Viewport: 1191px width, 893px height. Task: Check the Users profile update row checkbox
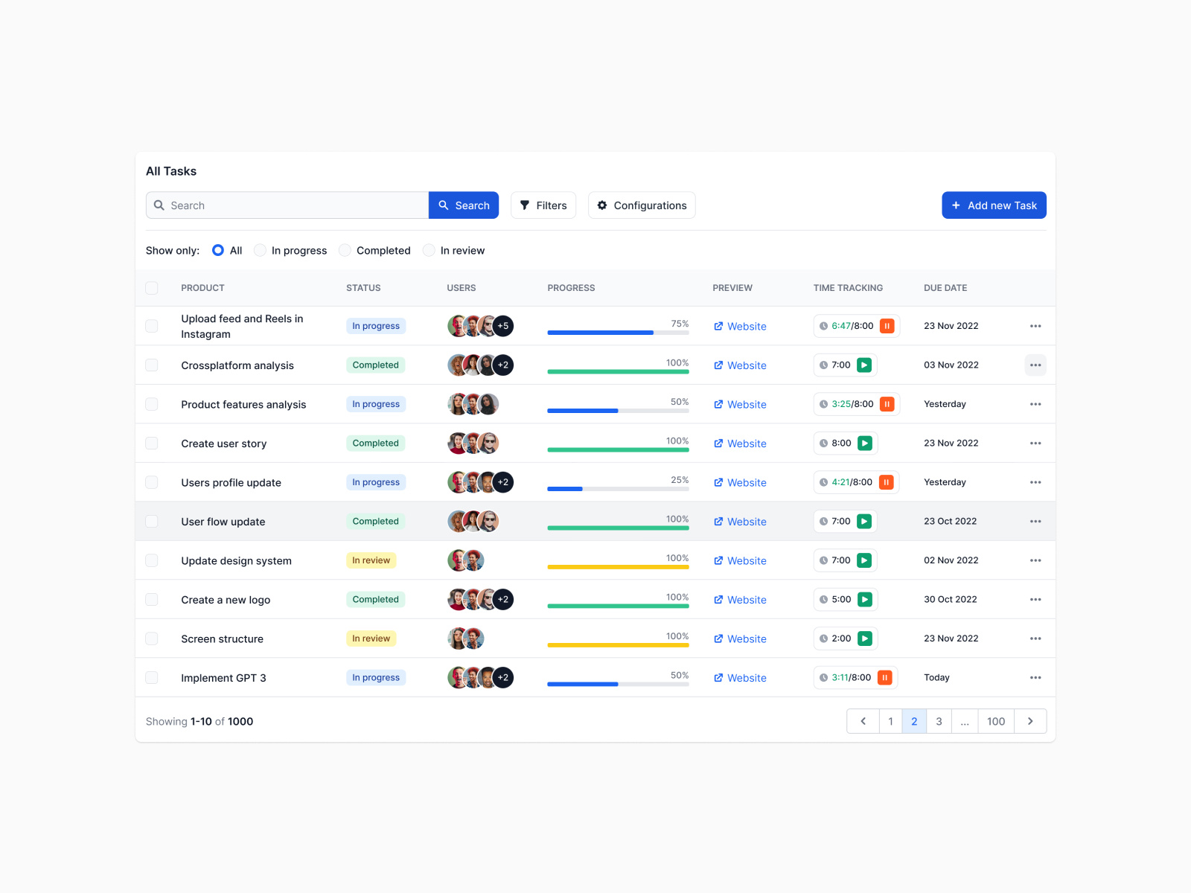tap(152, 482)
